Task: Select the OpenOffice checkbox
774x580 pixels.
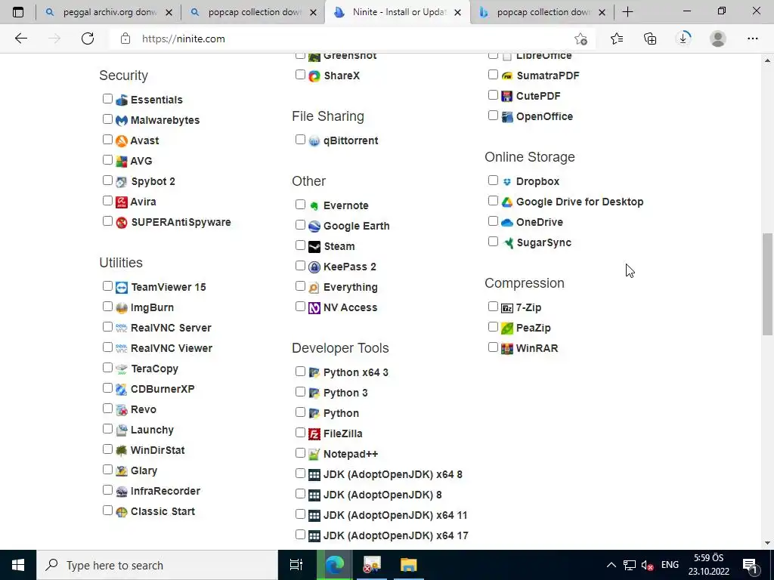Action: [x=493, y=116]
